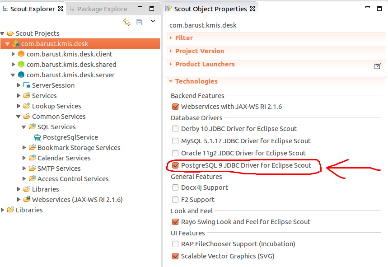
Task: Close the Scout Object Properties tab
Action: [252, 9]
